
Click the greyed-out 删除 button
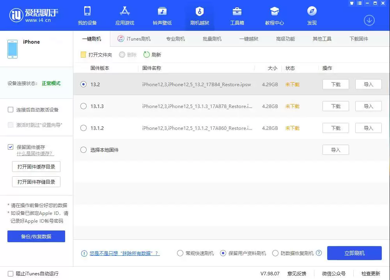point(128,55)
